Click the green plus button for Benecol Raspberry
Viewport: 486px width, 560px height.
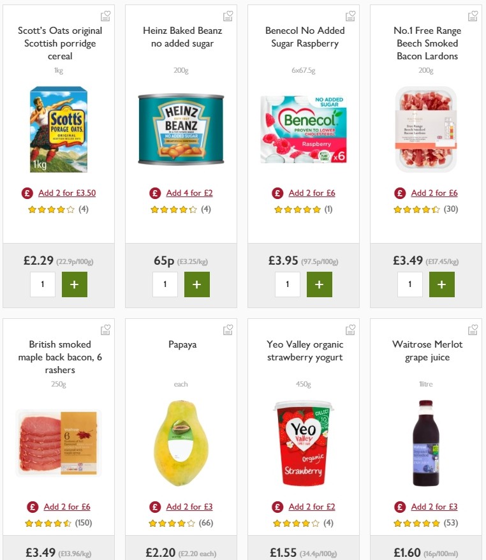click(319, 284)
